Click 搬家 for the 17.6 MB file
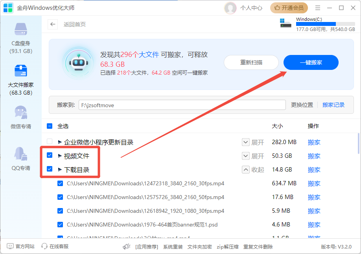Image resolution: width=361 pixels, height=254 pixels. coord(314,197)
